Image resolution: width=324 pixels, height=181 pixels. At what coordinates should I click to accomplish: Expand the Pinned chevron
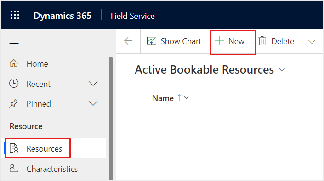tap(93, 103)
